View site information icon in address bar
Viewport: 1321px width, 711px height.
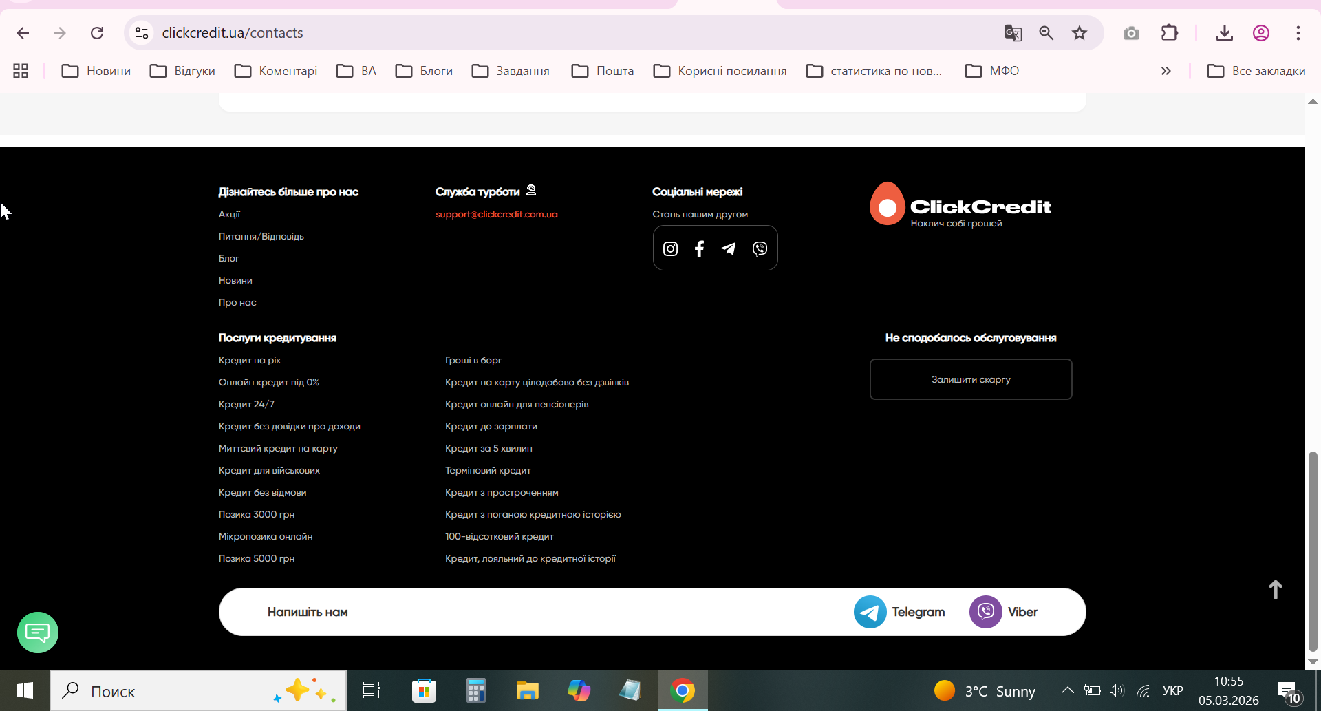coord(142,33)
